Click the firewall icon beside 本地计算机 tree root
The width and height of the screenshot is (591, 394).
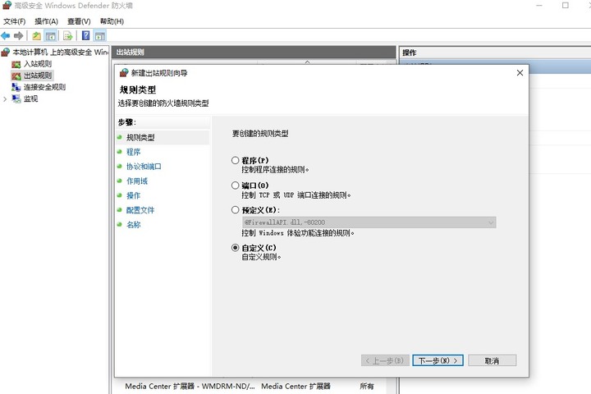(5, 52)
